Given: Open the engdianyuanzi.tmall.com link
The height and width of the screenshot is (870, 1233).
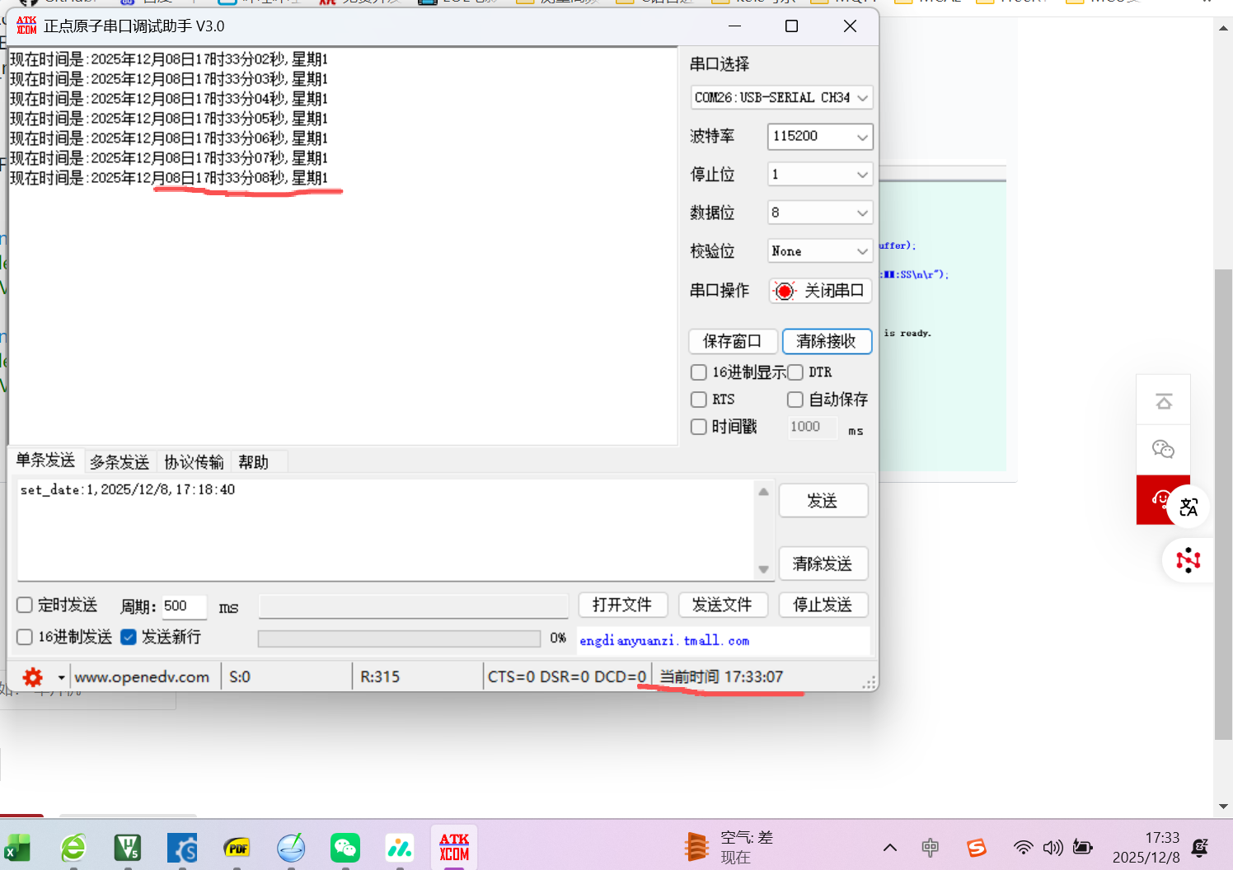Looking at the screenshot, I should 664,641.
